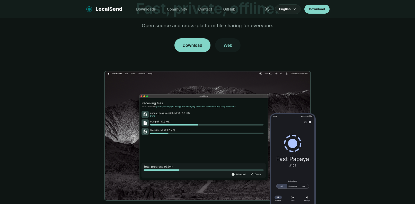
Task: Click the 'Fast Papaya' device name
Action: (x=293, y=159)
